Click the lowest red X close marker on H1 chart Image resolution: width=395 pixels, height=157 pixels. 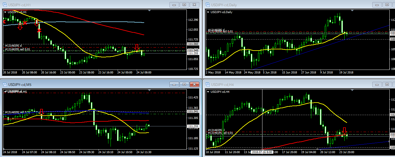[x=39, y=30]
